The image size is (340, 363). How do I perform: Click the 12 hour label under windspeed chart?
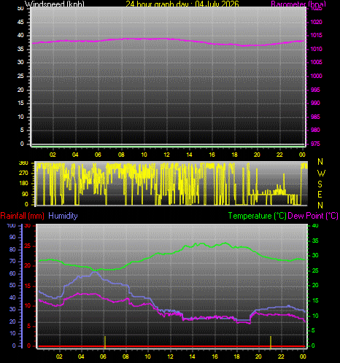point(166,155)
